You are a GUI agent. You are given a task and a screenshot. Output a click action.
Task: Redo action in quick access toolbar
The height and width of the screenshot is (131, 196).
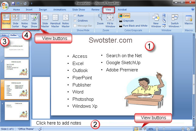point(25,4)
